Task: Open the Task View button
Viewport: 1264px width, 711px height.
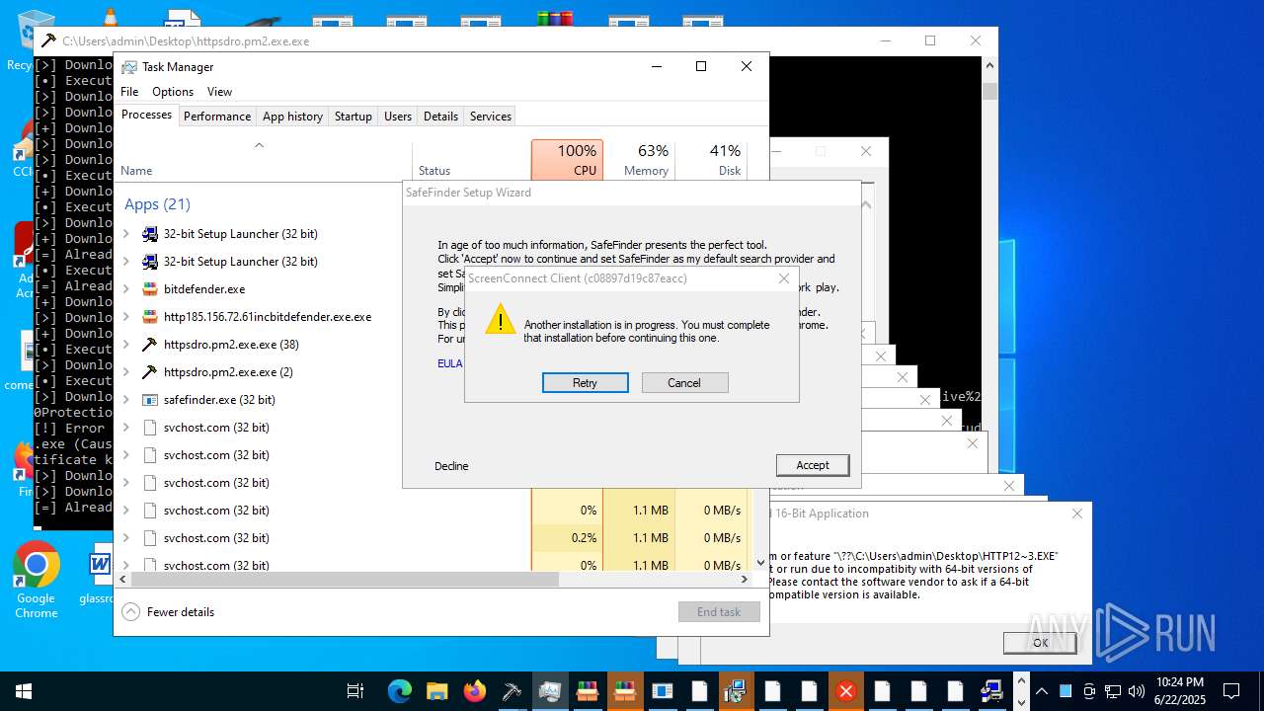Action: coord(355,691)
